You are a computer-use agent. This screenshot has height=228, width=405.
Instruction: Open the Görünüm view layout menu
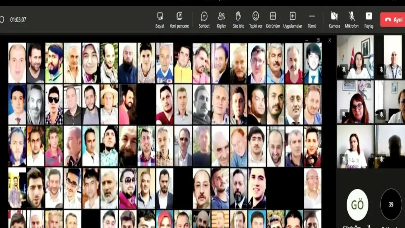pyautogui.click(x=273, y=16)
